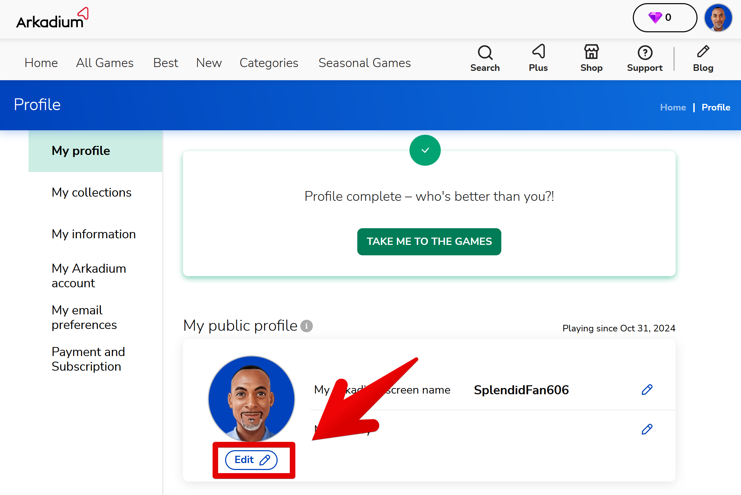Click the Arkadium logo
The height and width of the screenshot is (495, 741).
52,19
